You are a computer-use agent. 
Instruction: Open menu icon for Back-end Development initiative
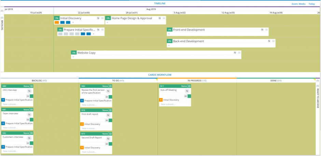(x=273, y=41)
